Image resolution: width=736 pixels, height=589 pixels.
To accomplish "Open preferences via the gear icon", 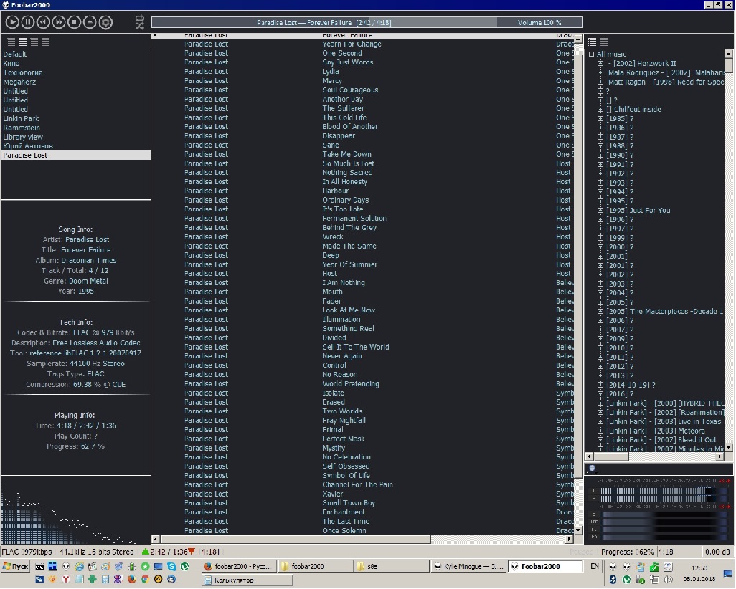I will [105, 23].
